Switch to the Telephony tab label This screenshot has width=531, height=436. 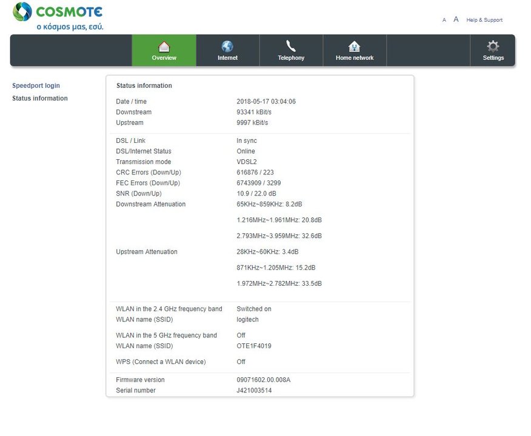tap(291, 58)
